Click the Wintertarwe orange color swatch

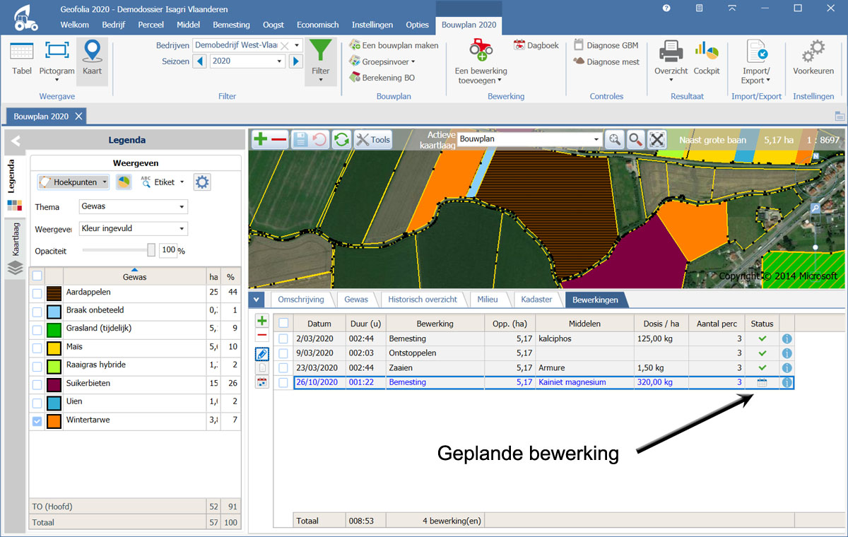54,422
